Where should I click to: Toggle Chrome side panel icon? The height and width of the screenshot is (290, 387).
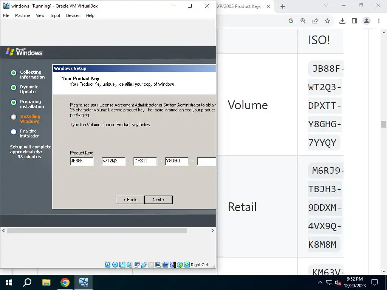354,21
